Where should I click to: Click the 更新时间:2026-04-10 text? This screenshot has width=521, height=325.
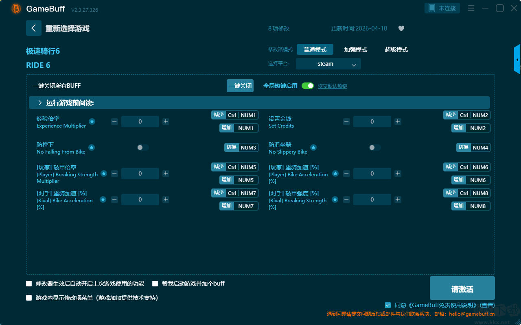pyautogui.click(x=359, y=28)
